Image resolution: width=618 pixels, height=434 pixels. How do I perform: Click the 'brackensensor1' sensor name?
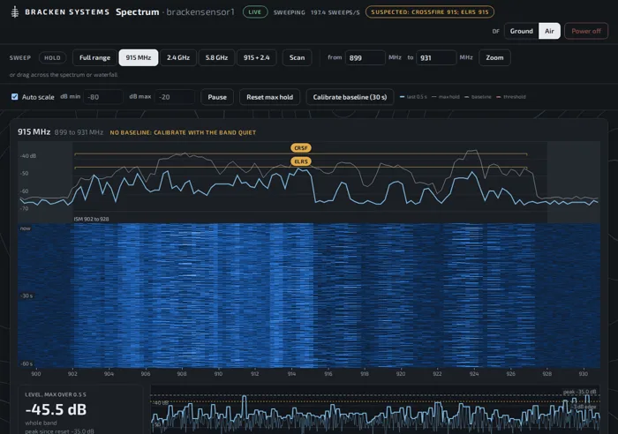(200, 12)
